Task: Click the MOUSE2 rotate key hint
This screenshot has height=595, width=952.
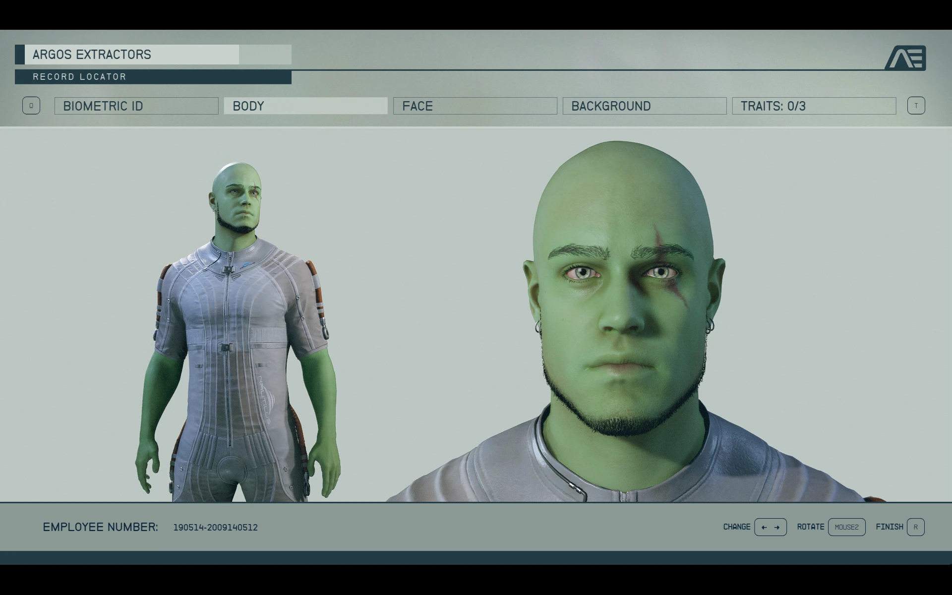Action: click(846, 527)
